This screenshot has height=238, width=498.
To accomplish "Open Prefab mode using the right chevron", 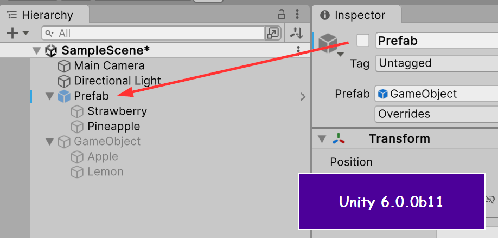I will pyautogui.click(x=303, y=97).
